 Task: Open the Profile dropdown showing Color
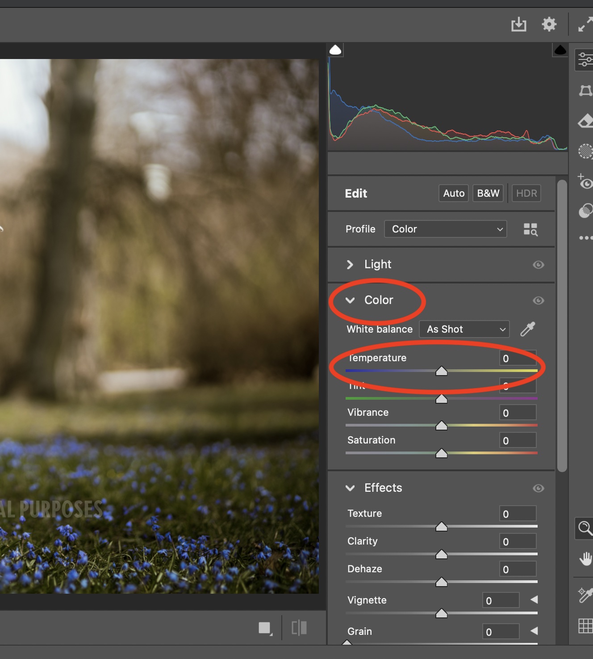[x=445, y=229]
